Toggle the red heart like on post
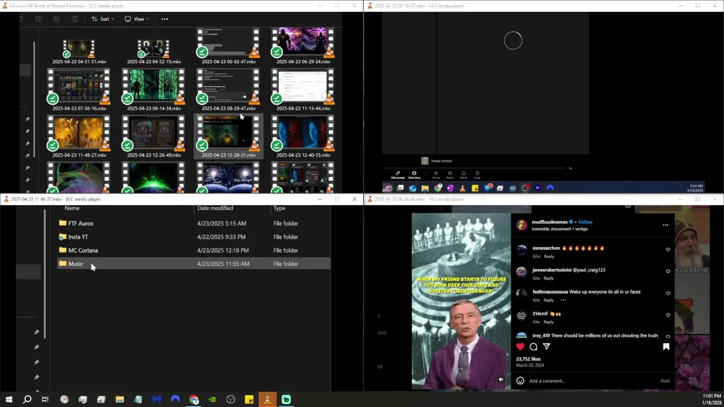Screen dimensions: 724x407 (x=520, y=347)
